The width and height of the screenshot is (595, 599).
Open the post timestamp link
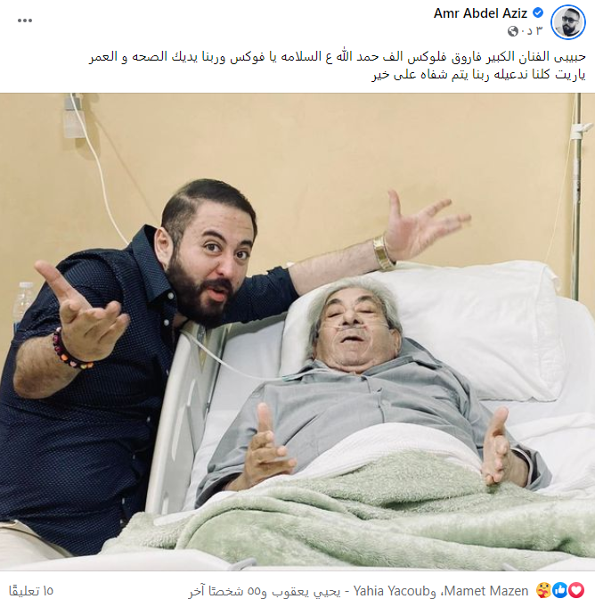point(532,31)
